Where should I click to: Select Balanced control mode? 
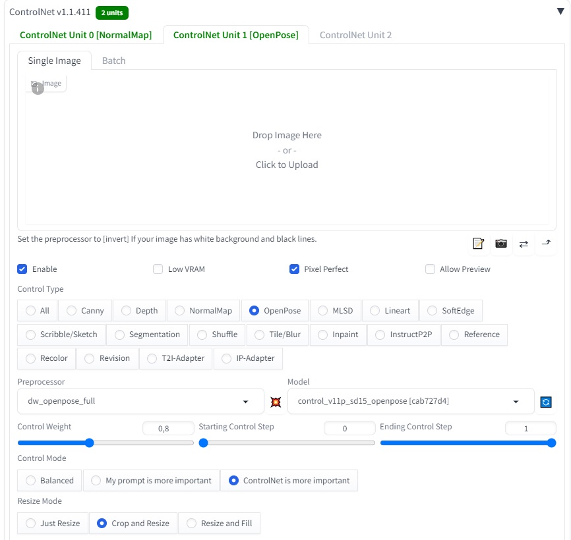49,480
